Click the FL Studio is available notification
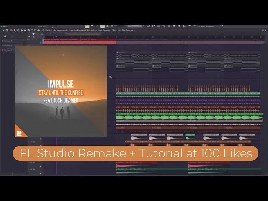Screen dimensions: 268x201 coord(206,26)
